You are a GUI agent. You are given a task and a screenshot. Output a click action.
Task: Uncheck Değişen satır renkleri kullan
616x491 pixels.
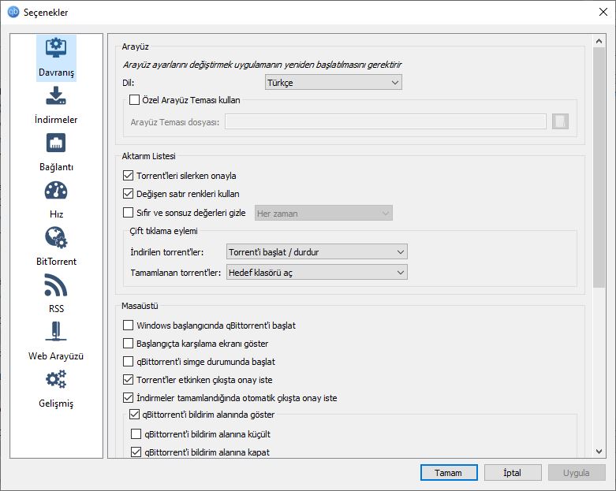(128, 193)
